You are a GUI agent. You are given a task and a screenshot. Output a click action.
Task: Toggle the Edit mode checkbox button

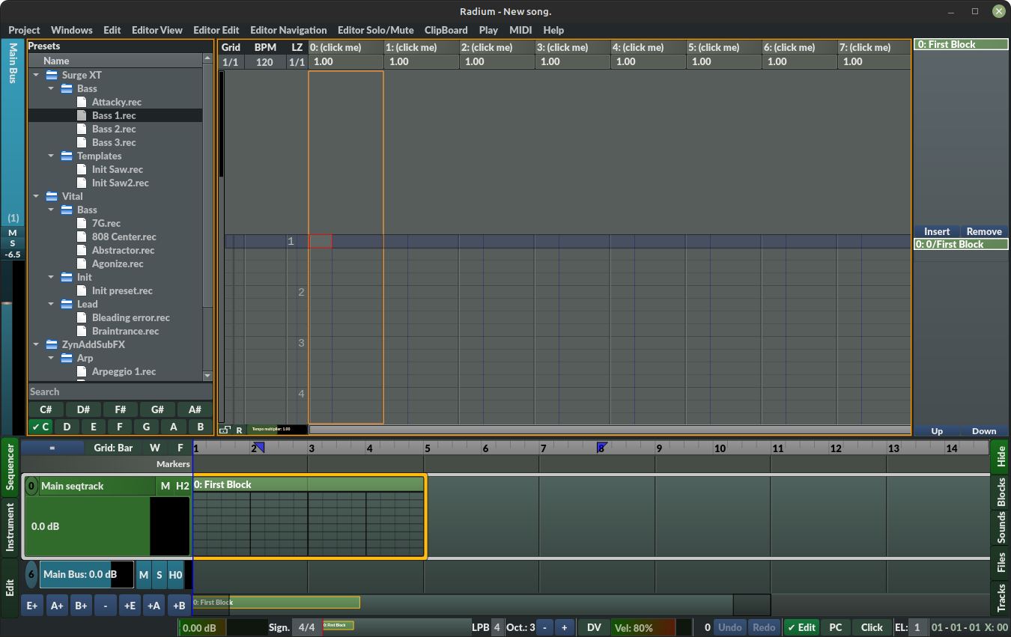[801, 627]
